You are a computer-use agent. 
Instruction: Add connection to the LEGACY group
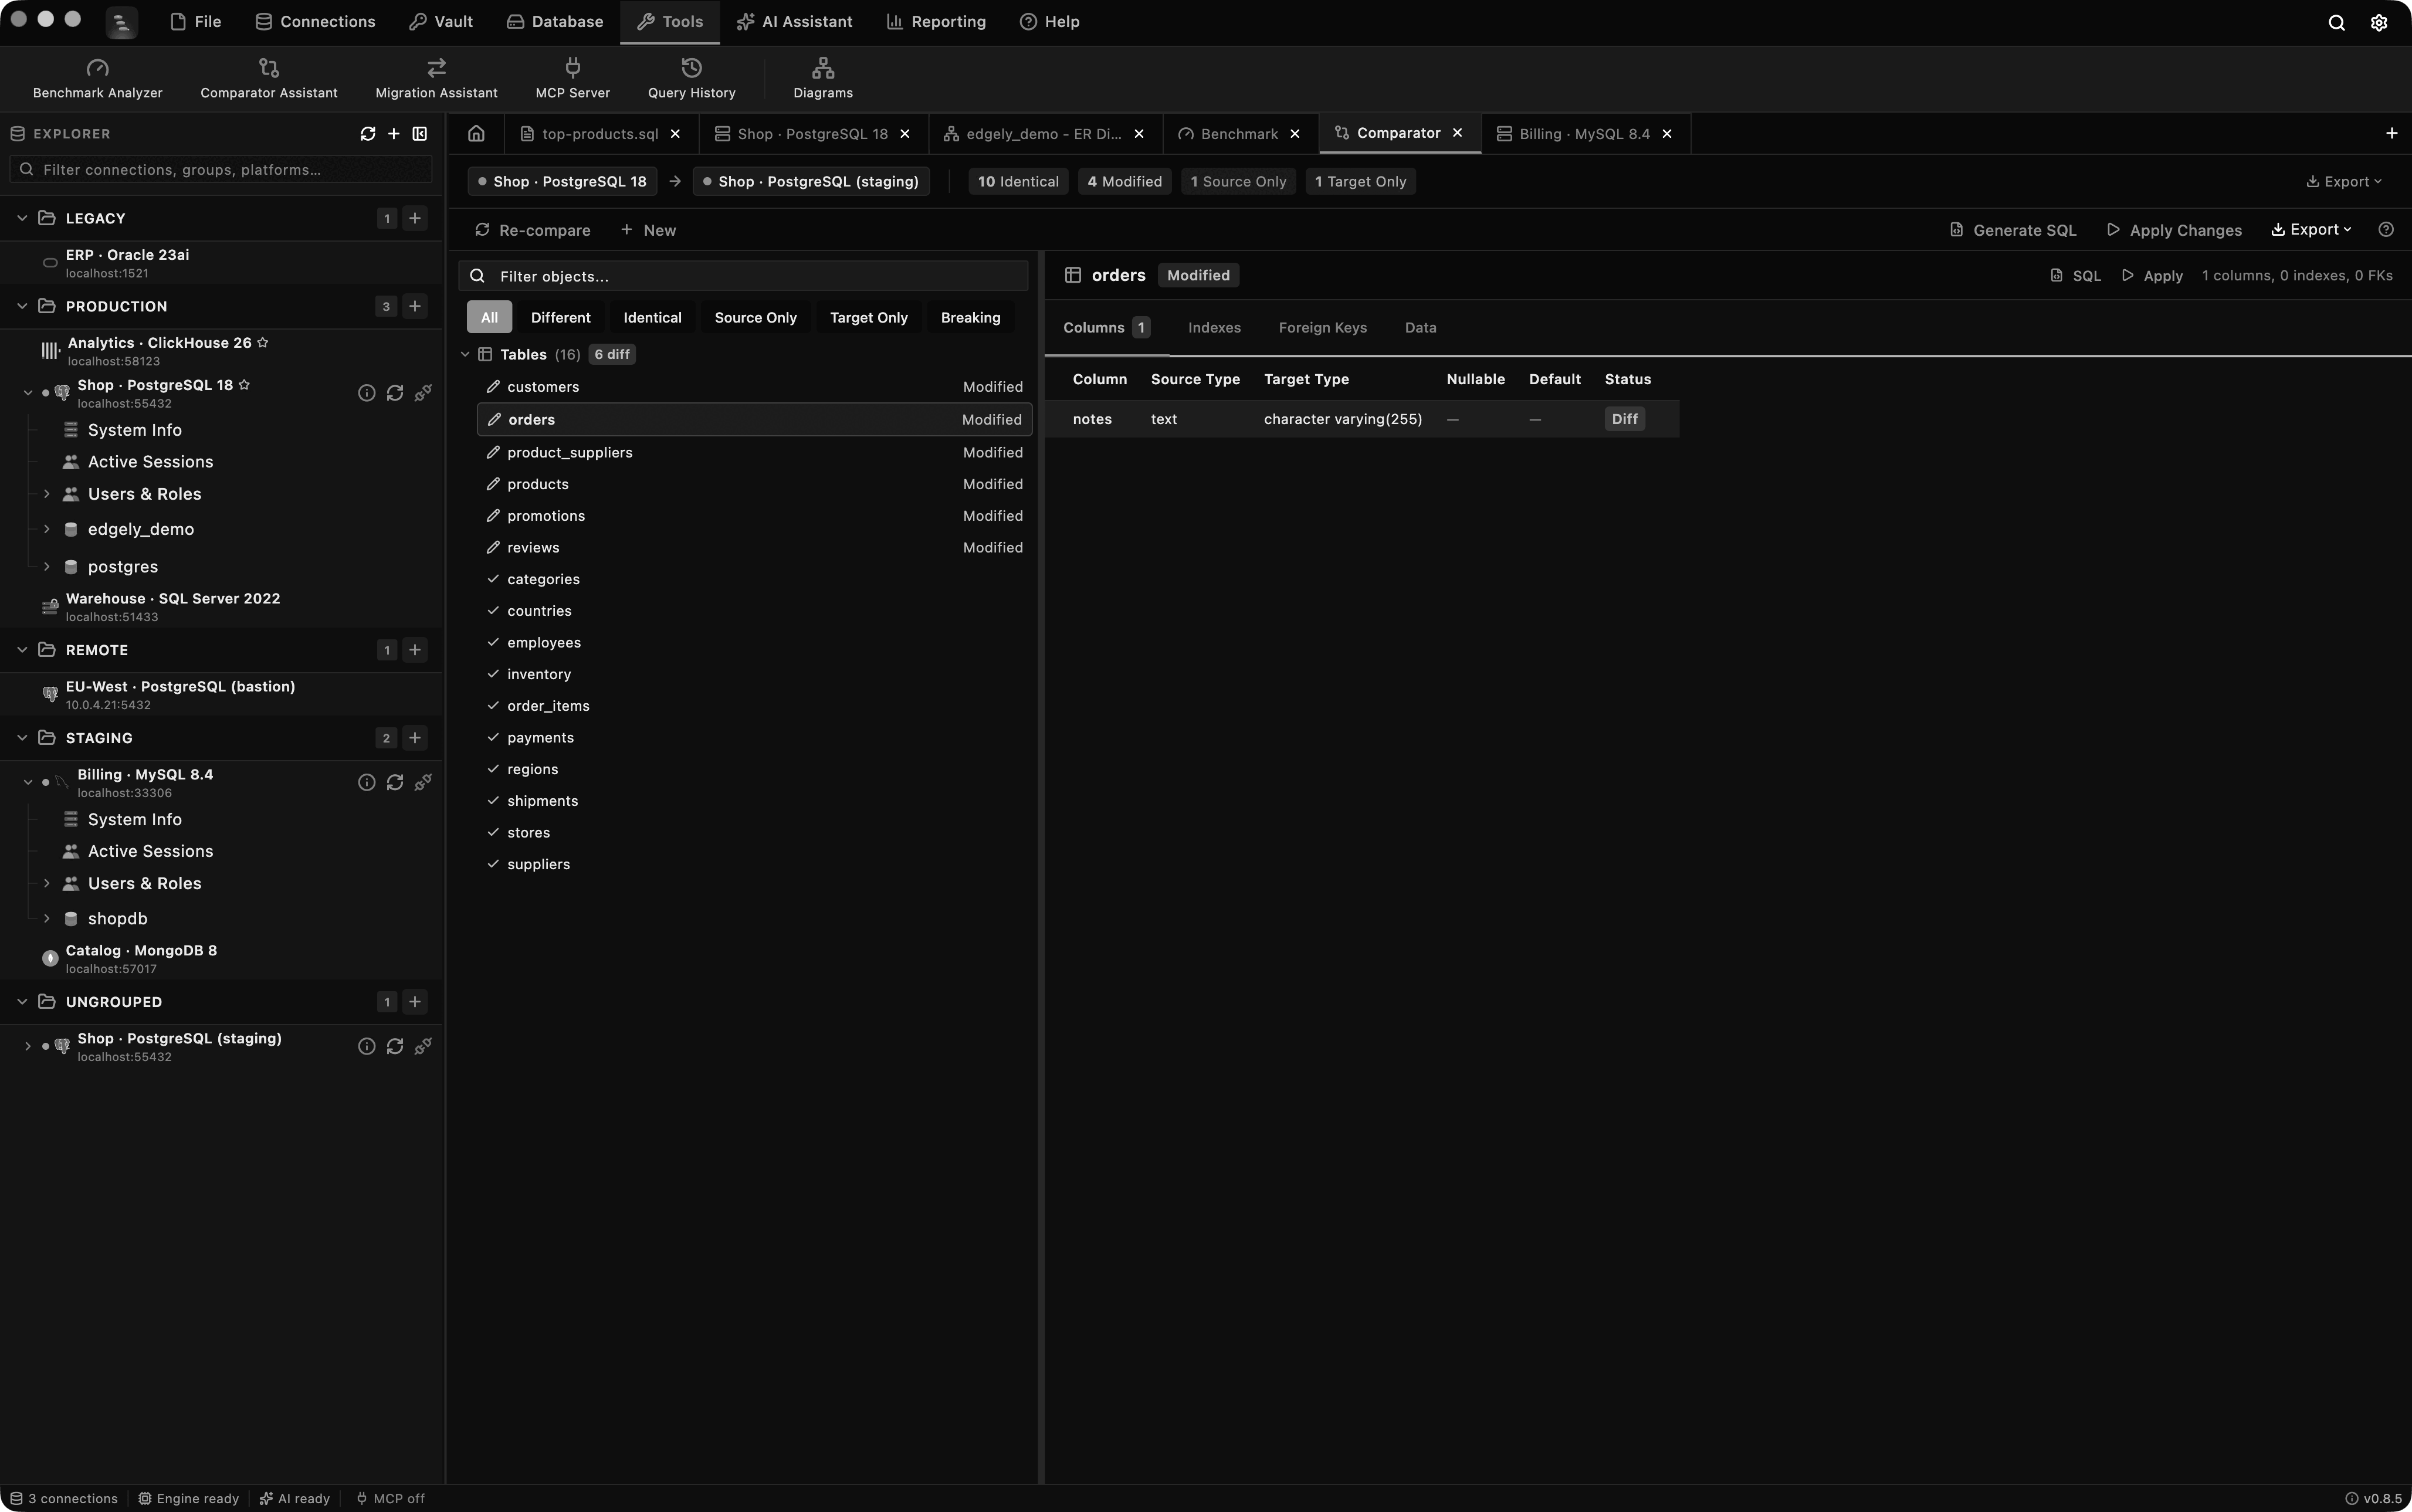click(x=415, y=218)
